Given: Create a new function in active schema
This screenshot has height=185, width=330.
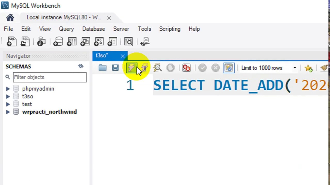Looking at the screenshot, I should (112, 42).
